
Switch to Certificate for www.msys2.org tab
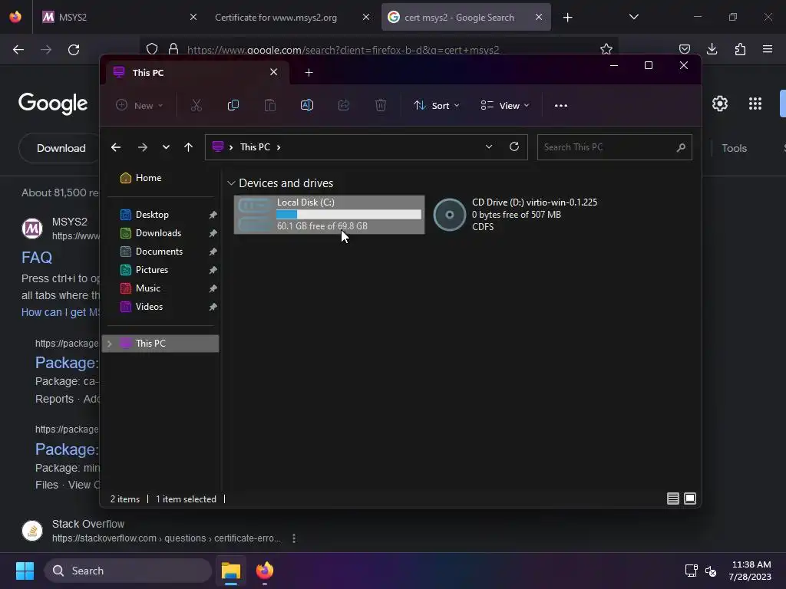[292, 17]
